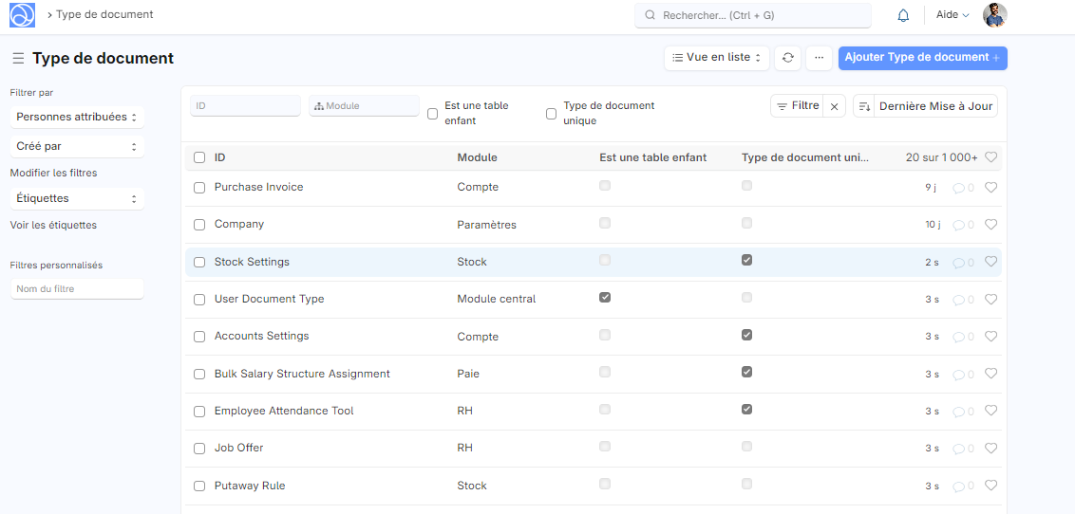Image resolution: width=1075 pixels, height=514 pixels.
Task: Toggle the sidebar hamburger icon
Action: pos(18,59)
